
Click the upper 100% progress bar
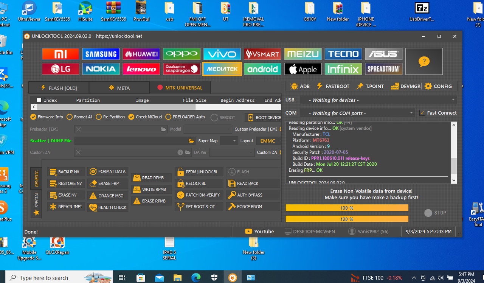coord(347,208)
